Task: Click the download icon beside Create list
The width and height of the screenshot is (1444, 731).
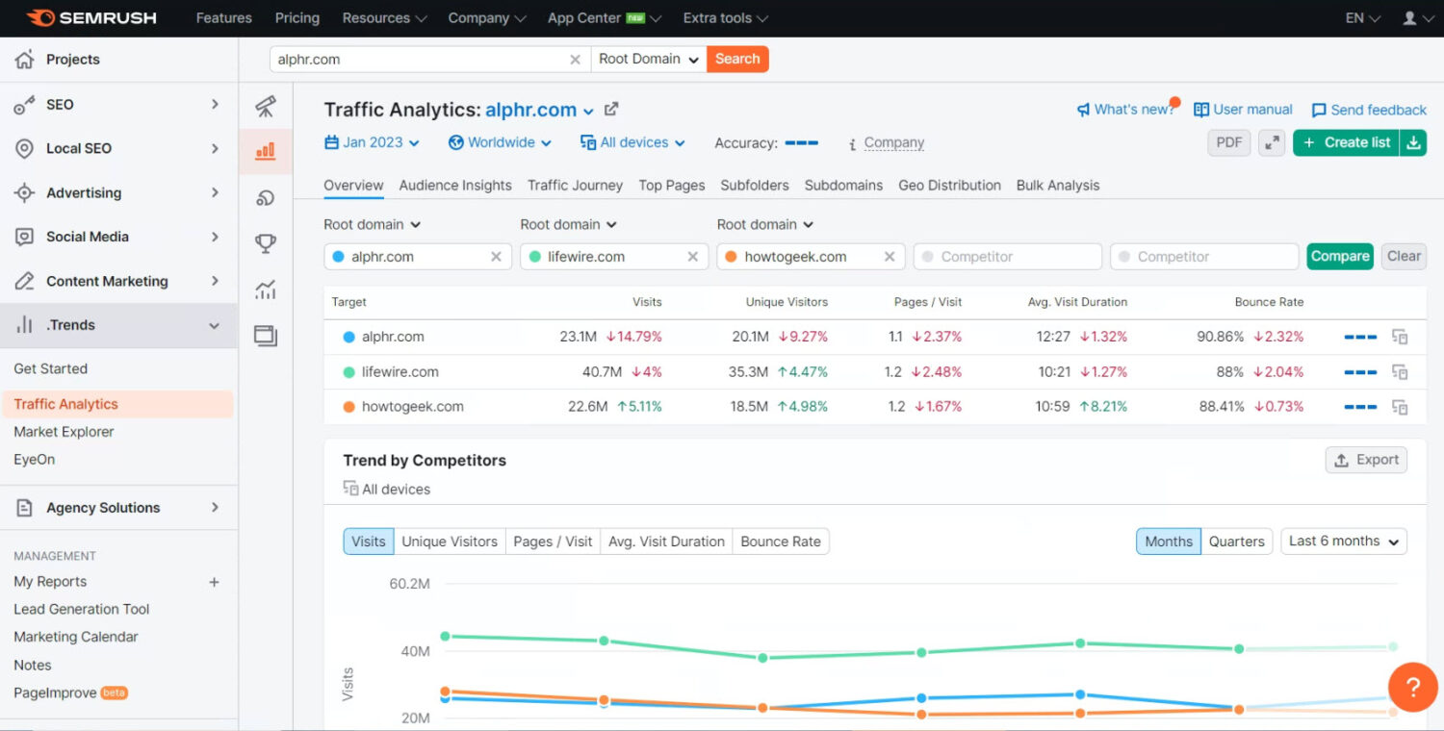Action: pyautogui.click(x=1413, y=142)
